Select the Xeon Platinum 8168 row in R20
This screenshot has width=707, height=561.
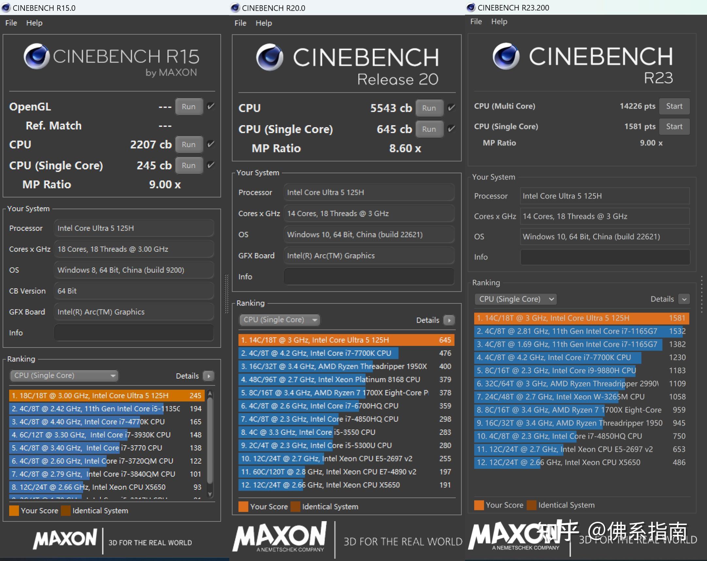coord(346,379)
